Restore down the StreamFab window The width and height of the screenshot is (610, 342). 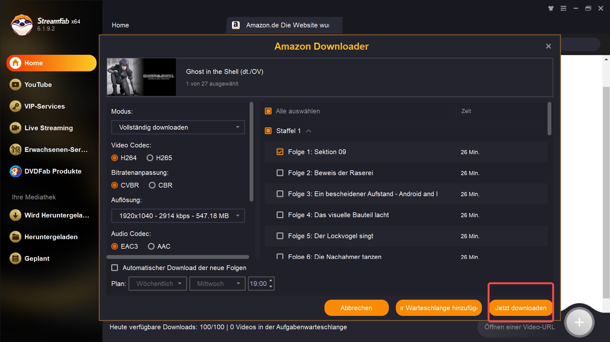pyautogui.click(x=588, y=9)
